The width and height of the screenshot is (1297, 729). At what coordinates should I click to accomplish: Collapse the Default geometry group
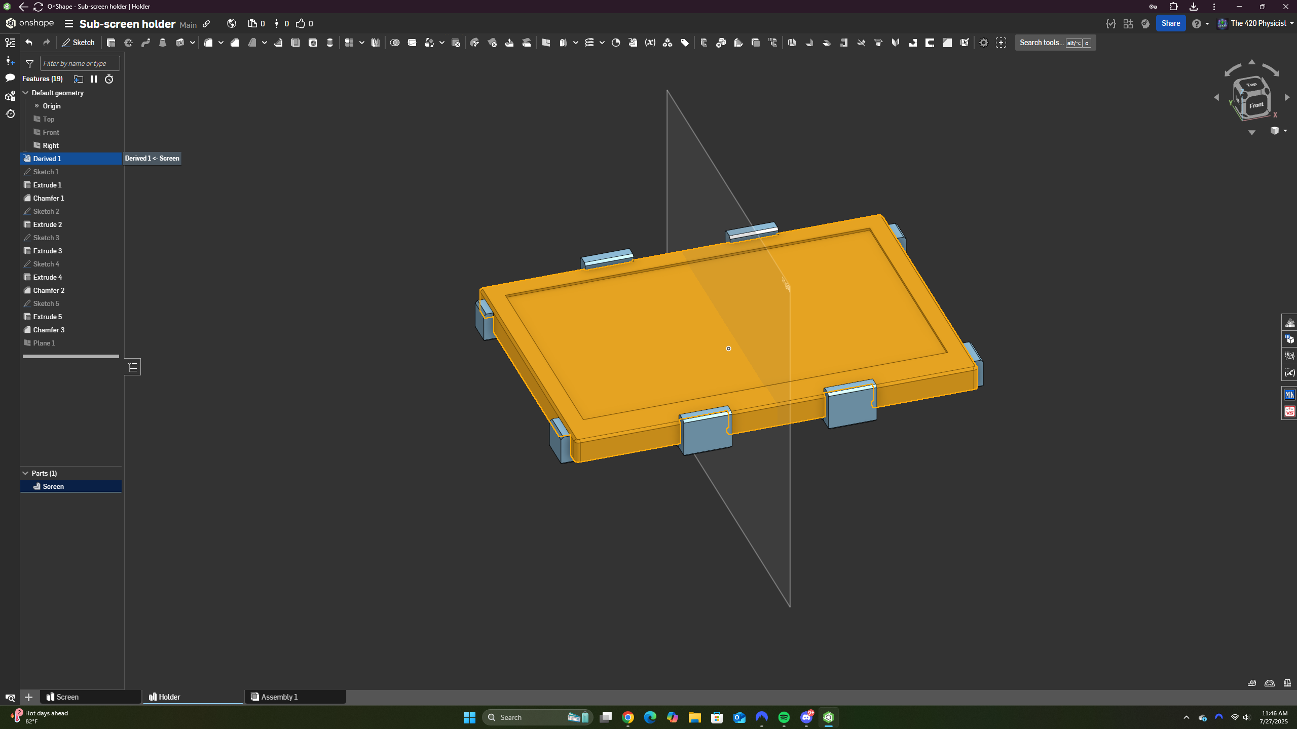coord(25,93)
